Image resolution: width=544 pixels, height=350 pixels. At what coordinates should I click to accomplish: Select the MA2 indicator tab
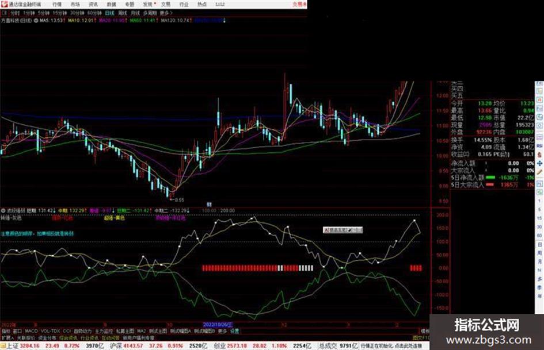click(x=141, y=331)
